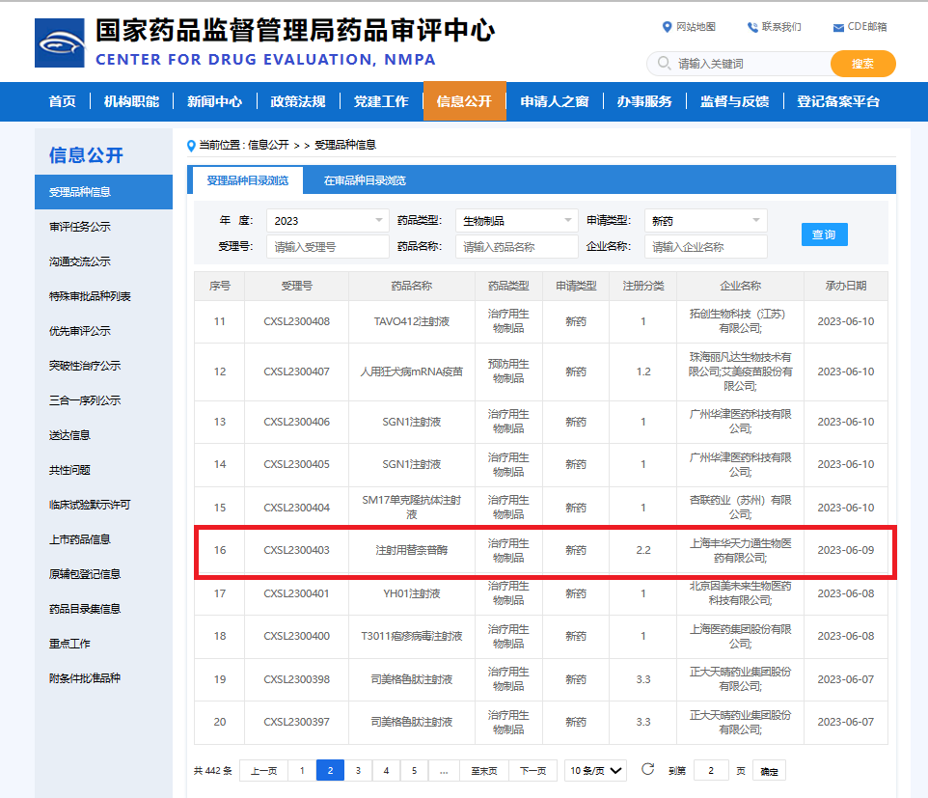Click the refresh icon near pagination
The image size is (928, 798).
646,770
